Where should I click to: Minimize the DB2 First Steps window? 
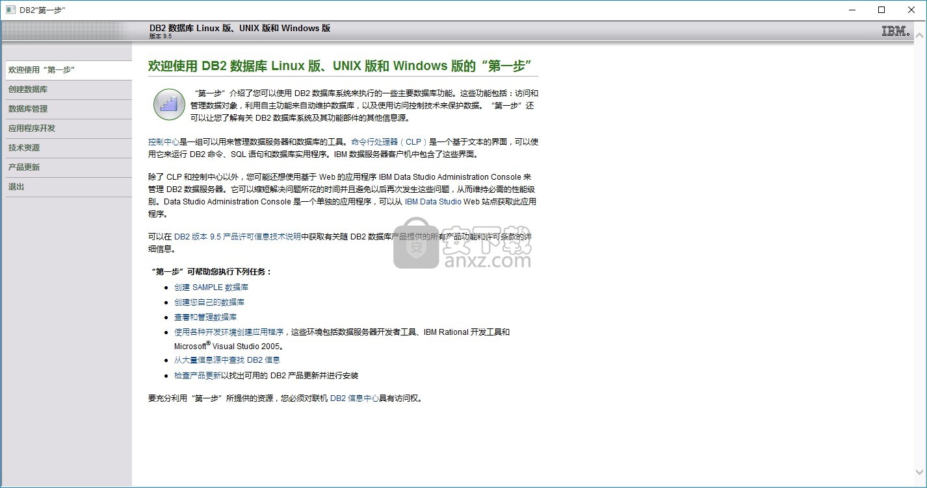pyautogui.click(x=852, y=10)
